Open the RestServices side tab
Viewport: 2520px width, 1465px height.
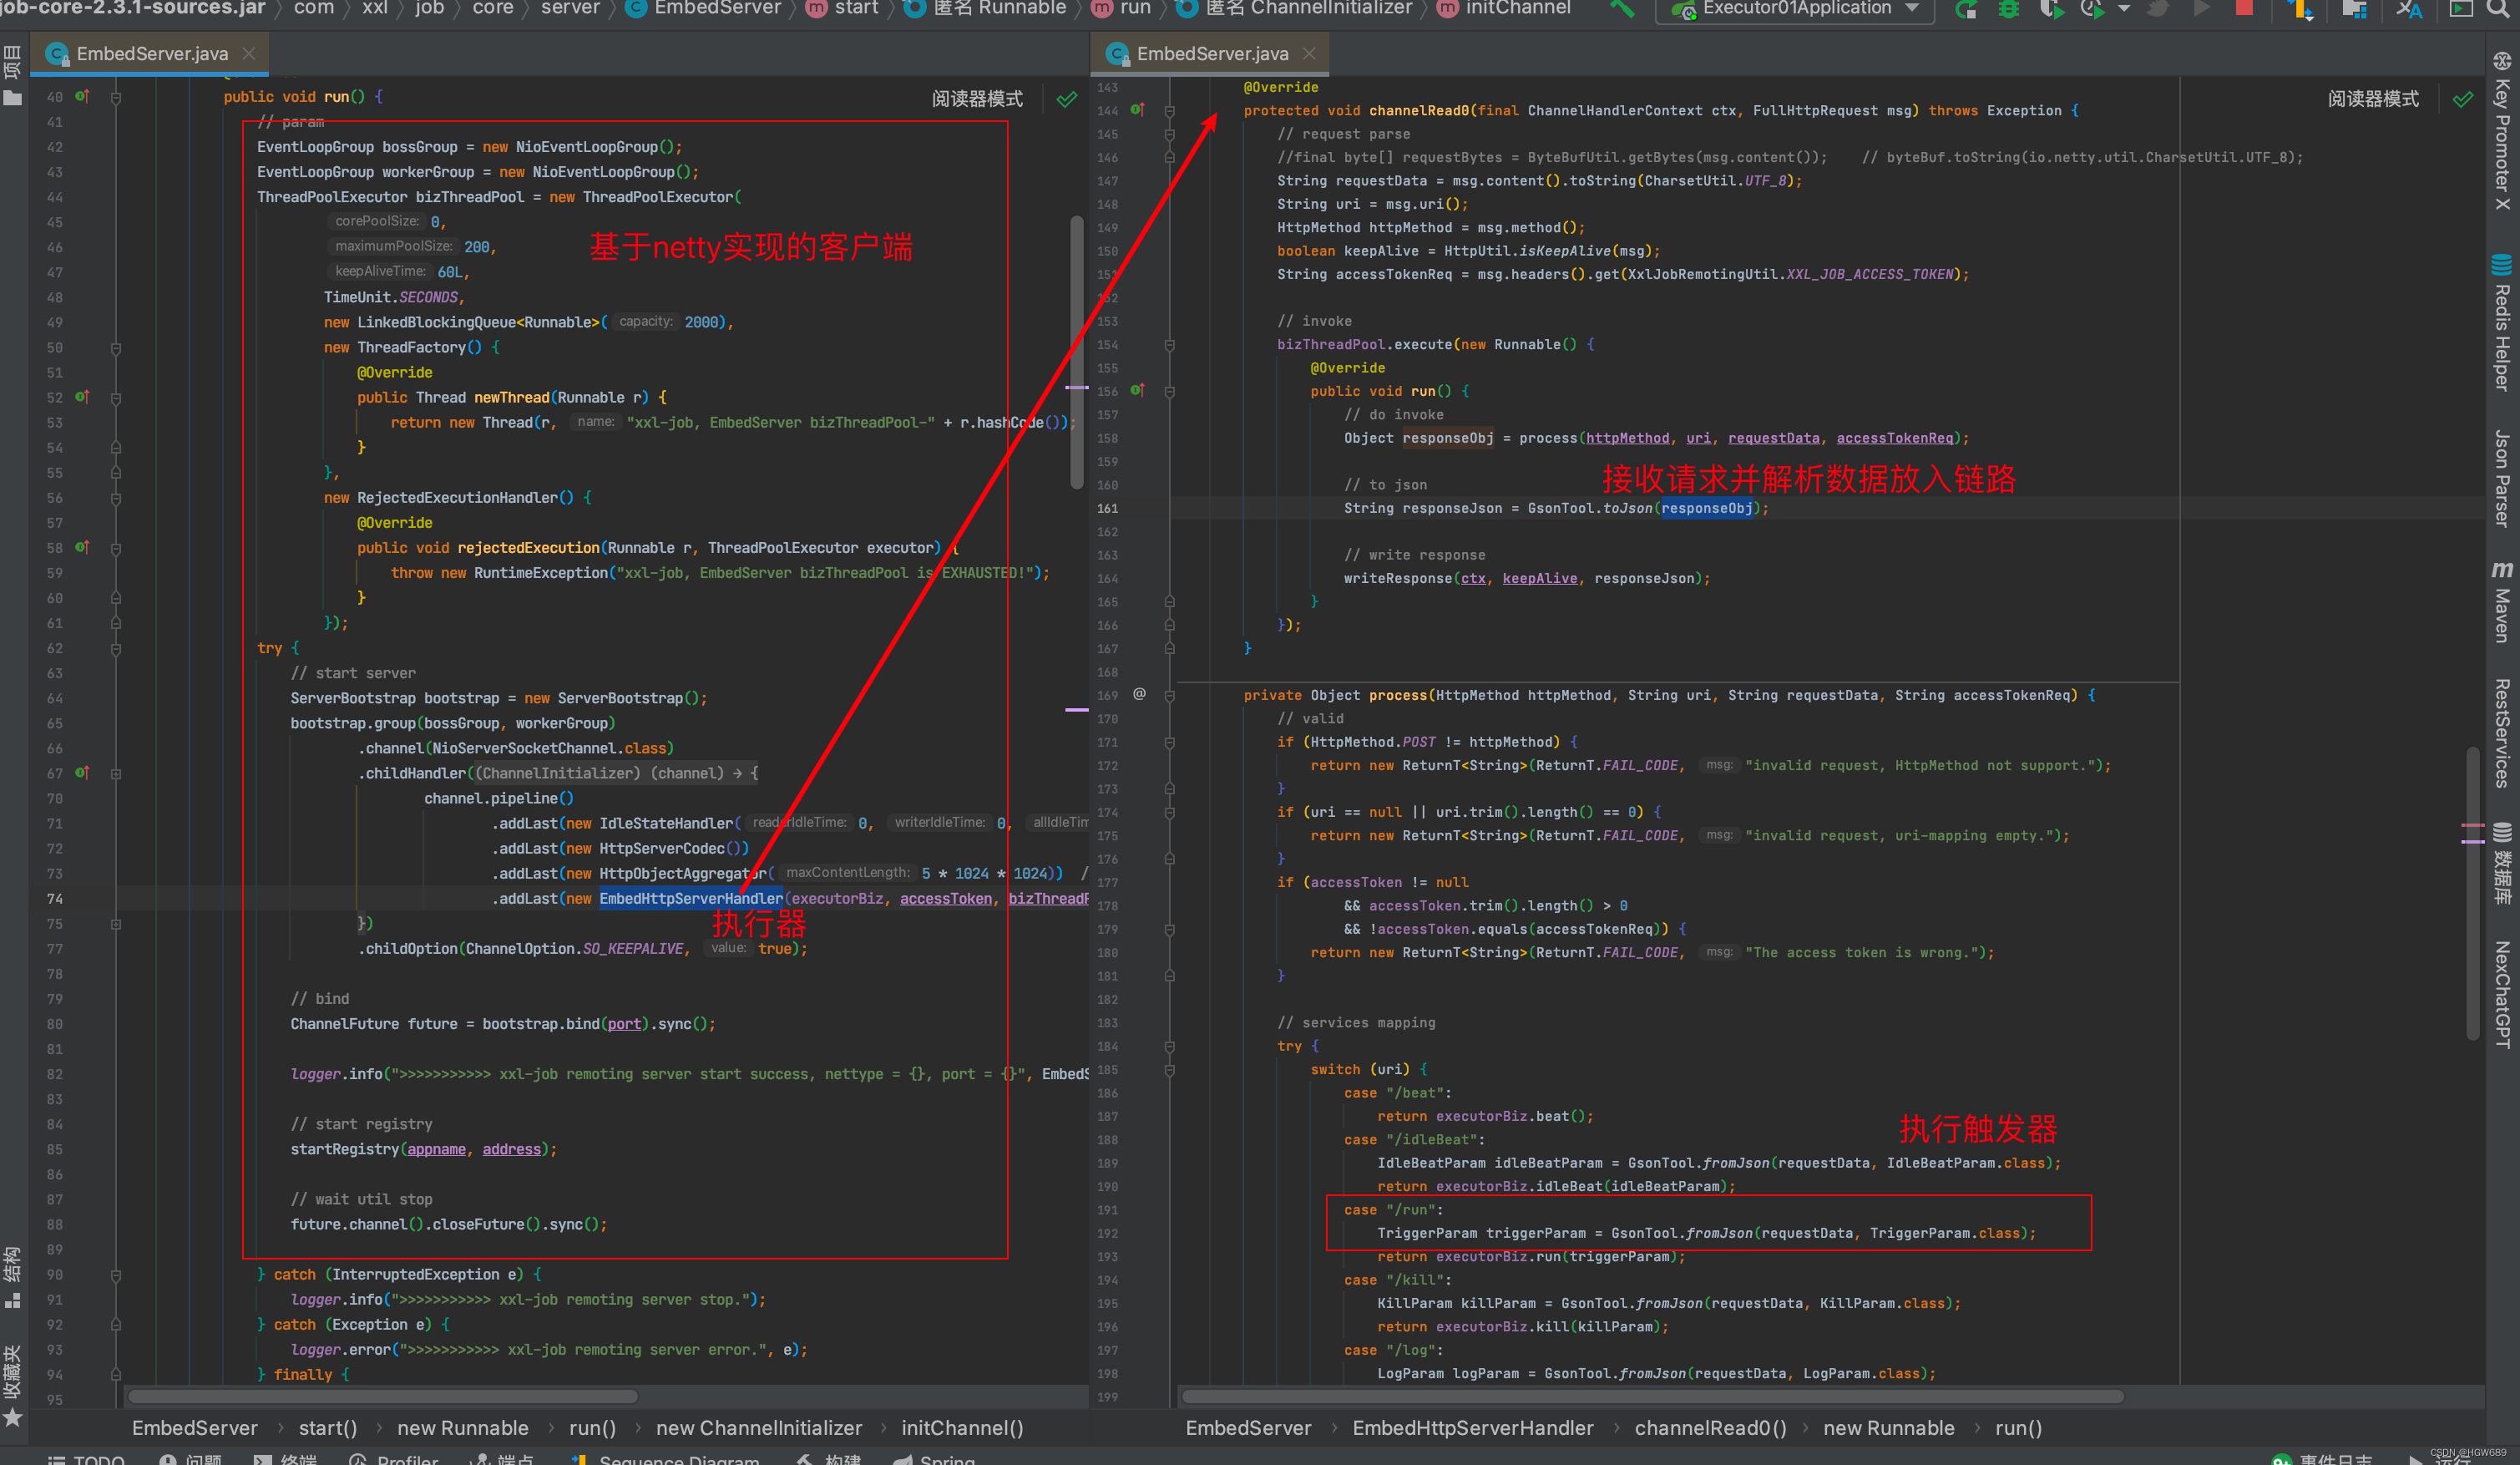point(2502,733)
